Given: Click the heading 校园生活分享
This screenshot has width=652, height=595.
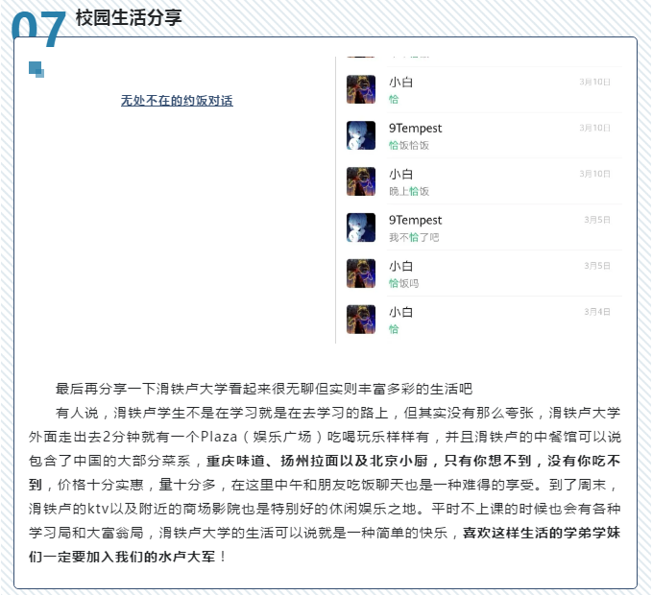Looking at the screenshot, I should (x=129, y=18).
